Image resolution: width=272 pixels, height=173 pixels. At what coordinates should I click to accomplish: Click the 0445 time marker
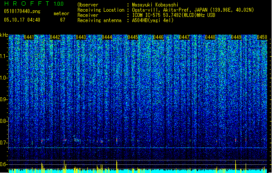133,37
